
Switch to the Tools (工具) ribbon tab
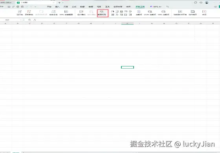(107, 7)
